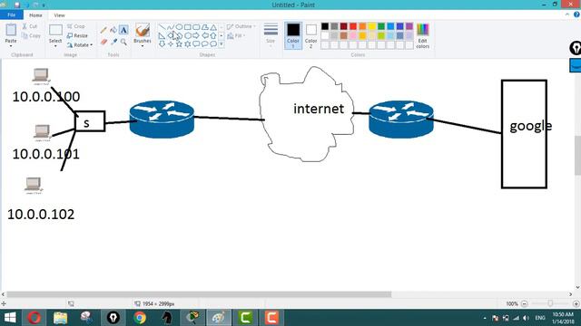This screenshot has width=581, height=326.
Task: Open Customize Quick Access Toolbar dropdown
Action: pyautogui.click(x=44, y=5)
